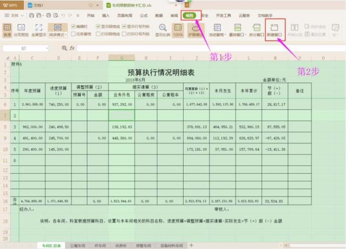
Task: Open the 文件 menu dropdown chevron
Action: [22, 16]
